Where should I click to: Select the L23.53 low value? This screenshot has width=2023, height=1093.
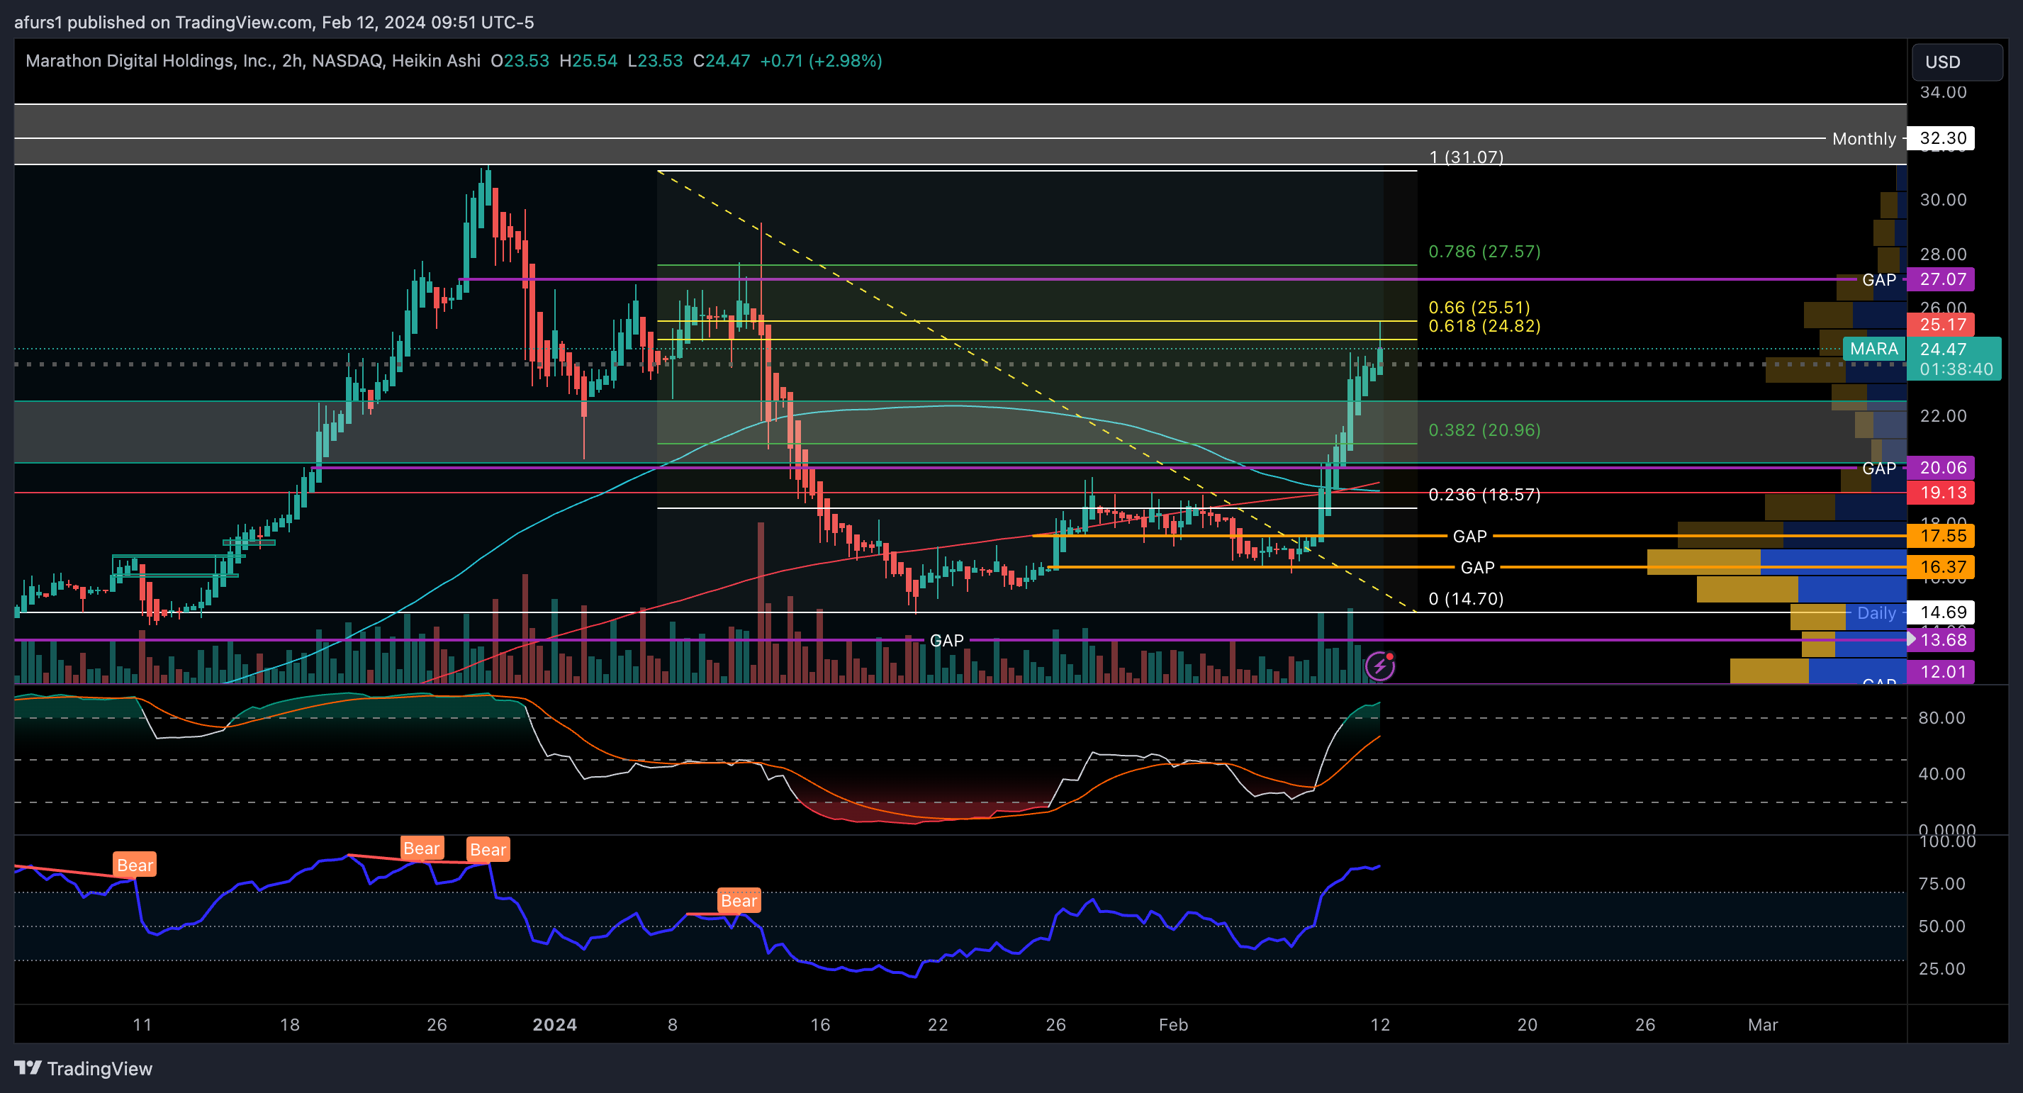pyautogui.click(x=655, y=60)
